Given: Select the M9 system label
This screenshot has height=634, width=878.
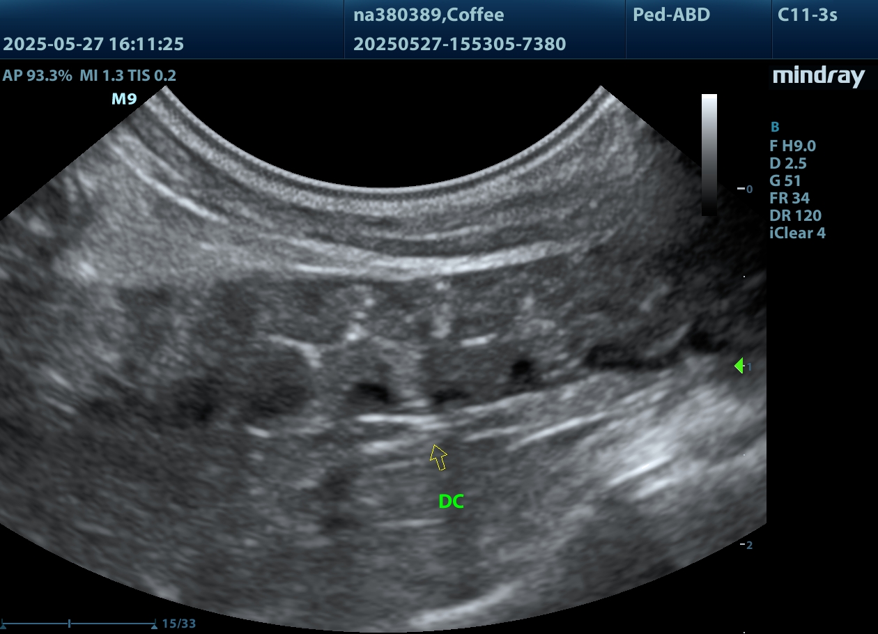Looking at the screenshot, I should point(124,99).
